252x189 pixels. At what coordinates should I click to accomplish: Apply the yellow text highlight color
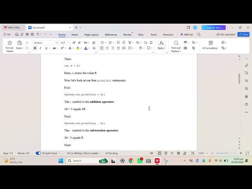pyautogui.click(x=78, y=48)
